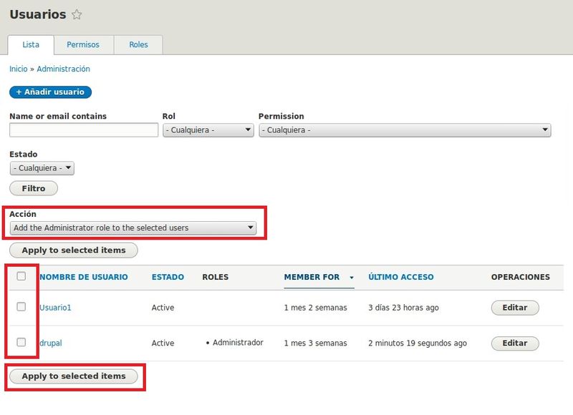Viewport: 573px width, 415px height.
Task: Edit the drupal account
Action: click(x=515, y=343)
